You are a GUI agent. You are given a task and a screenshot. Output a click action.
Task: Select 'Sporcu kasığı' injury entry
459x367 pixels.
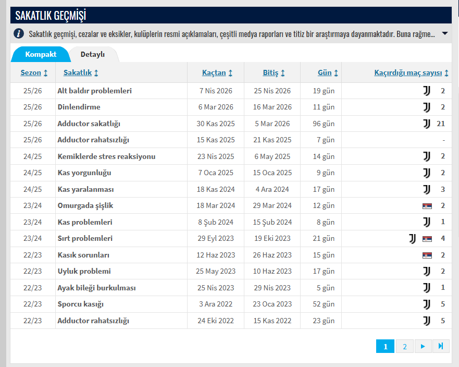pos(81,304)
